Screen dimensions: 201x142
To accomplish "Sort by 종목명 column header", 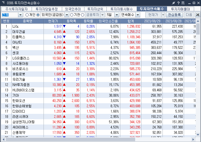I will tap(28, 21).
